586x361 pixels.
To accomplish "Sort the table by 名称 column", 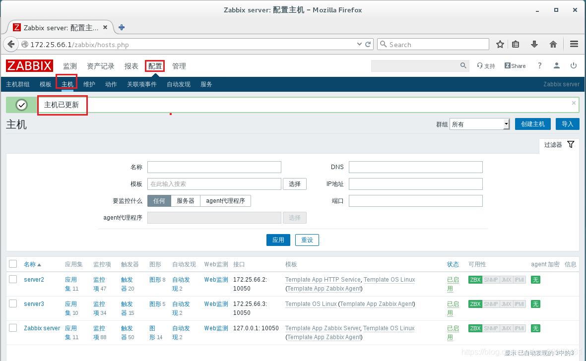I will [x=30, y=264].
